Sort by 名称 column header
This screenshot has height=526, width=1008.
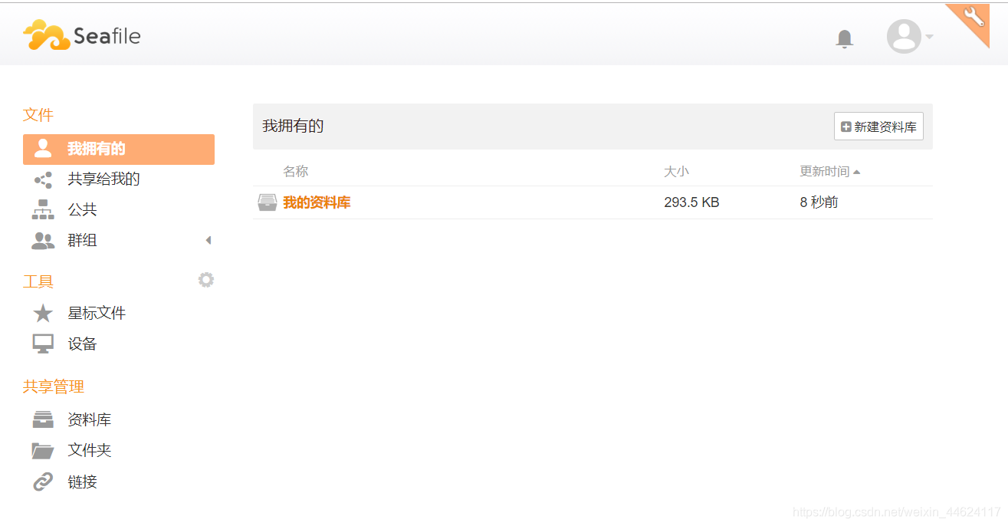(x=295, y=171)
